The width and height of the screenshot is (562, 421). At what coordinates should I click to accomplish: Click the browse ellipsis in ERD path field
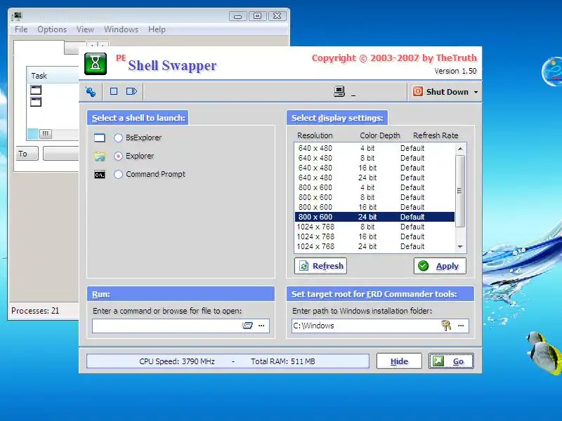(461, 326)
